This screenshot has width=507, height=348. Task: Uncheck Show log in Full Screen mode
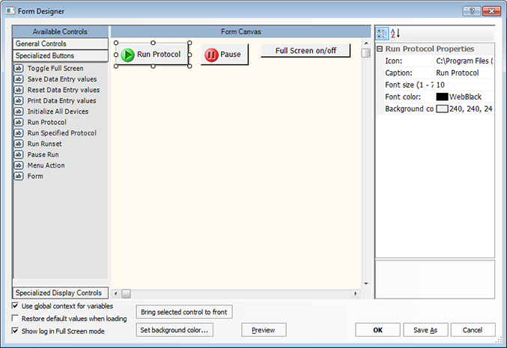point(16,331)
